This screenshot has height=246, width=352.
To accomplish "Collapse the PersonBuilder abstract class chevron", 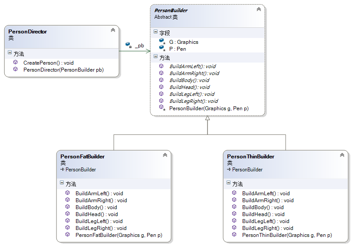I will (x=259, y=9).
